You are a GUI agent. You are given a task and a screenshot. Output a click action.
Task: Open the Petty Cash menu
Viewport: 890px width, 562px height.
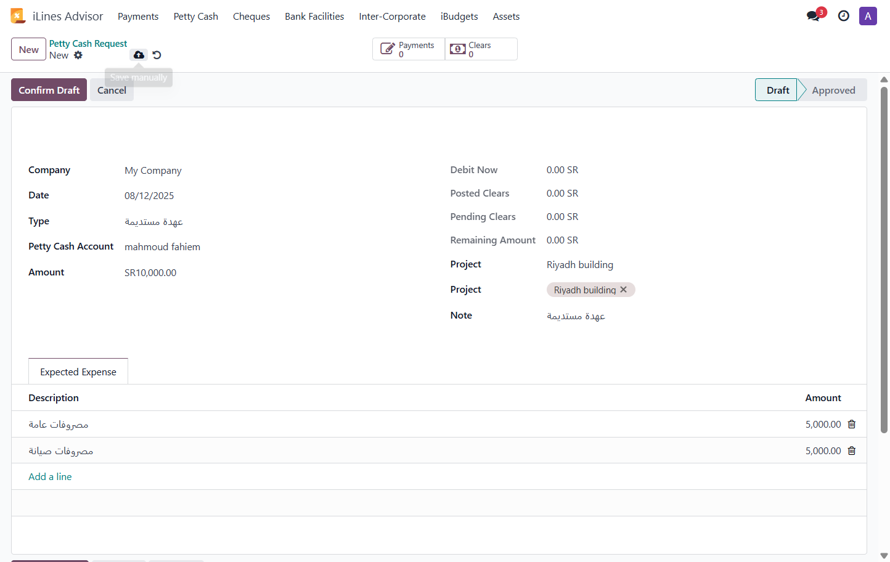[x=196, y=17]
